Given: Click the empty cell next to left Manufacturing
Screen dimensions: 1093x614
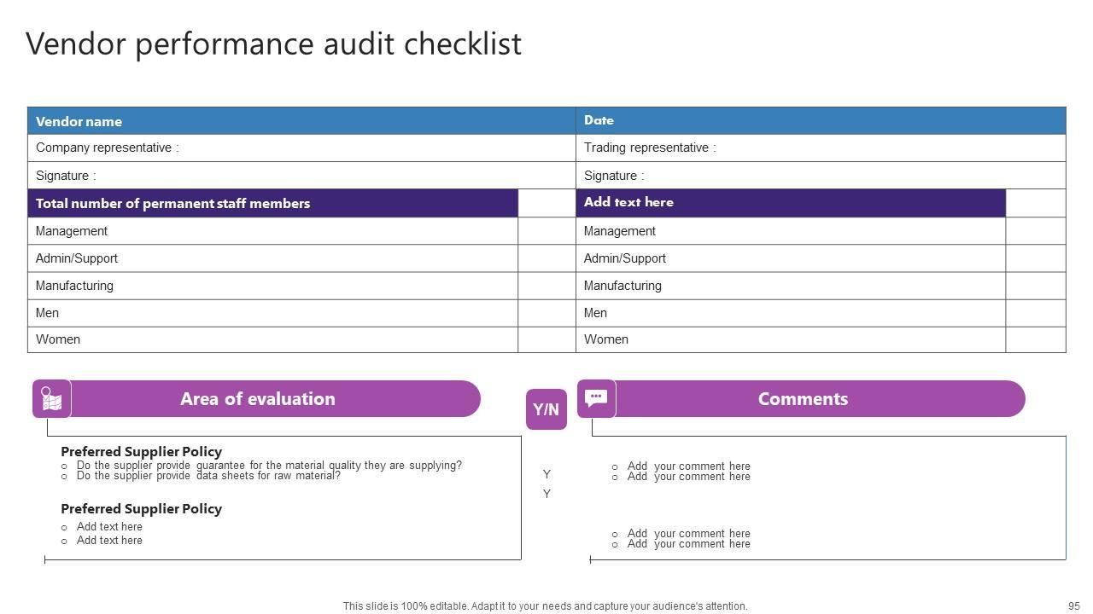Looking at the screenshot, I should (546, 286).
